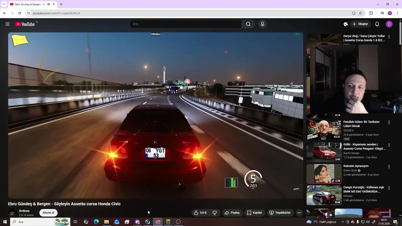The image size is (402, 226).
Task: Expand the Chrome tab search dropdown
Action: pos(4,4)
